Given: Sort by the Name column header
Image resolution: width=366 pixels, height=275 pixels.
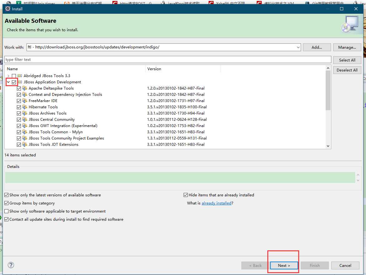Looking at the screenshot, I should tap(75, 69).
